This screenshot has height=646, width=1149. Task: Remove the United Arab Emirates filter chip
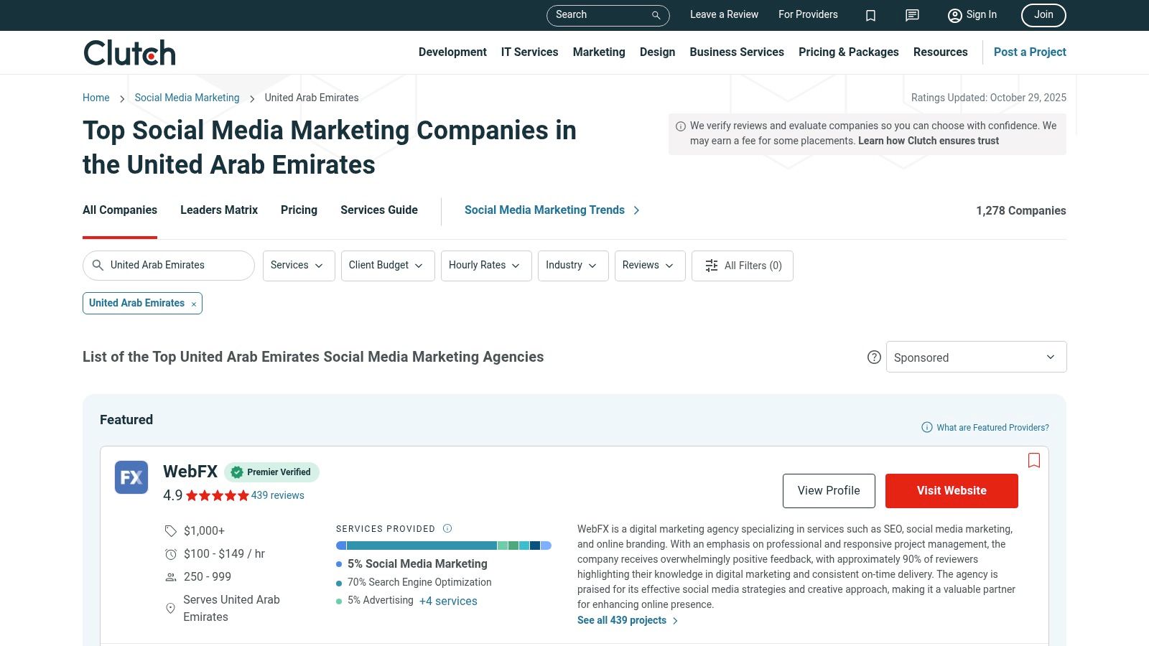point(194,304)
